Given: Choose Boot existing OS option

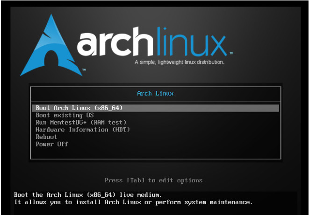Looking at the screenshot, I should tap(65, 115).
